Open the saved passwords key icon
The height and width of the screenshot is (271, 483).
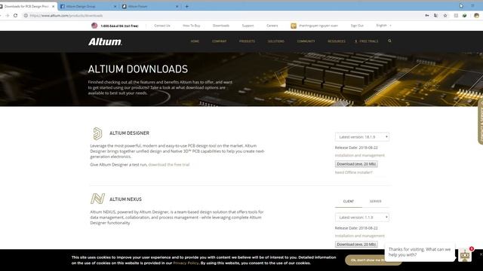427,15
